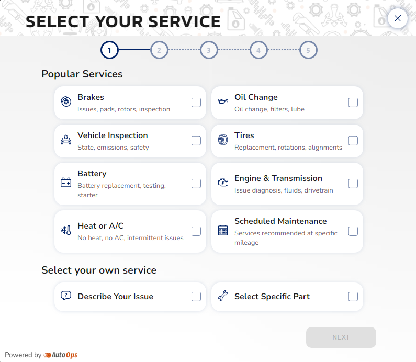Click the Select Specific Part wrench icon
Image resolution: width=416 pixels, height=362 pixels.
(223, 296)
